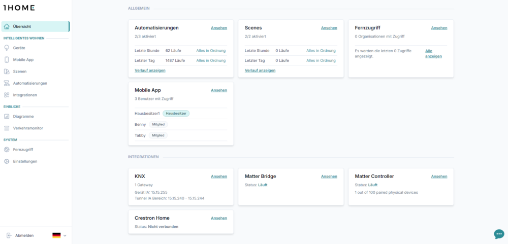Click the Hausbesitzer role badge
Image resolution: width=508 pixels, height=244 pixels.
176,114
